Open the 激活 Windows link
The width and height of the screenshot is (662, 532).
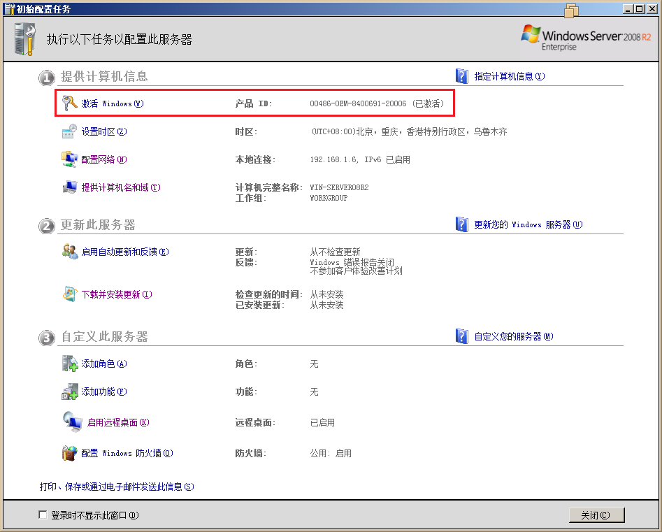coord(113,103)
